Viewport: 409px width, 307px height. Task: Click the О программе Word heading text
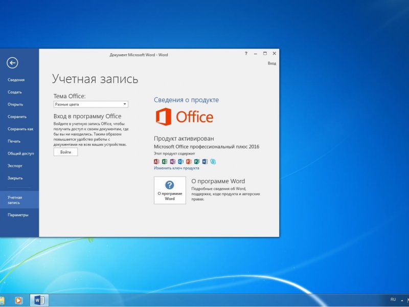click(218, 181)
